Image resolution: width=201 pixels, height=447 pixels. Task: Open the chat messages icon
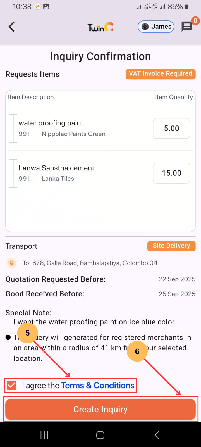[187, 27]
